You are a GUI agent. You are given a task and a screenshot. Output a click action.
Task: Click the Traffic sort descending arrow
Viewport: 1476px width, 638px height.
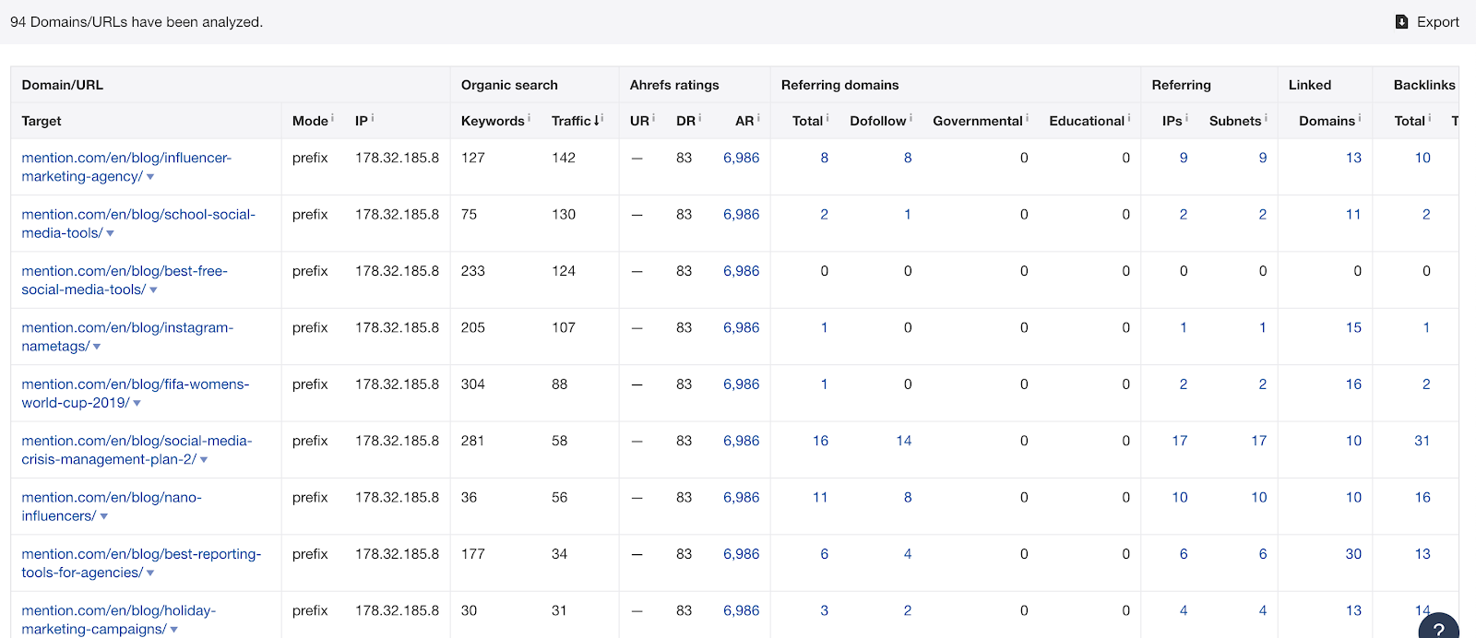597,120
